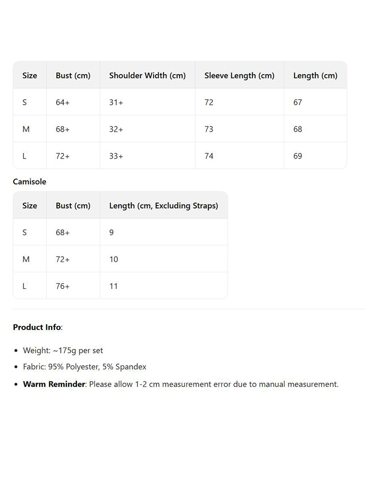Click the Sleeve Length (cm) column header
Screen dimensions: 366x488
pos(239,76)
